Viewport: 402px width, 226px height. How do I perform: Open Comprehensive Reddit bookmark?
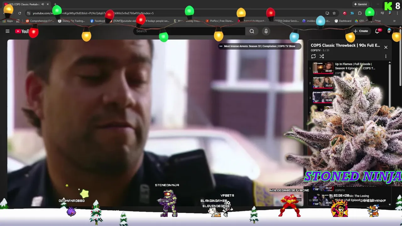tap(40, 21)
